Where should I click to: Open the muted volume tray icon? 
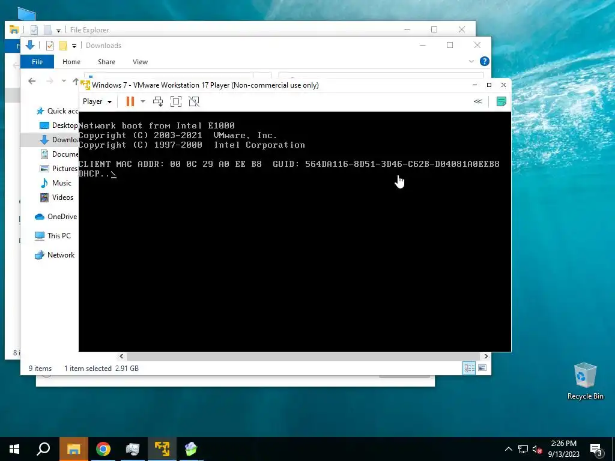click(538, 449)
